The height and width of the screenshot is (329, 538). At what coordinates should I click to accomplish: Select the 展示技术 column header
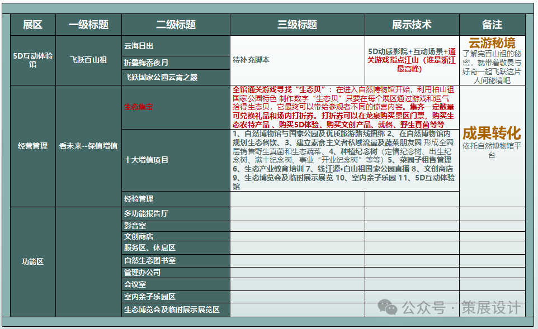[x=412, y=25]
